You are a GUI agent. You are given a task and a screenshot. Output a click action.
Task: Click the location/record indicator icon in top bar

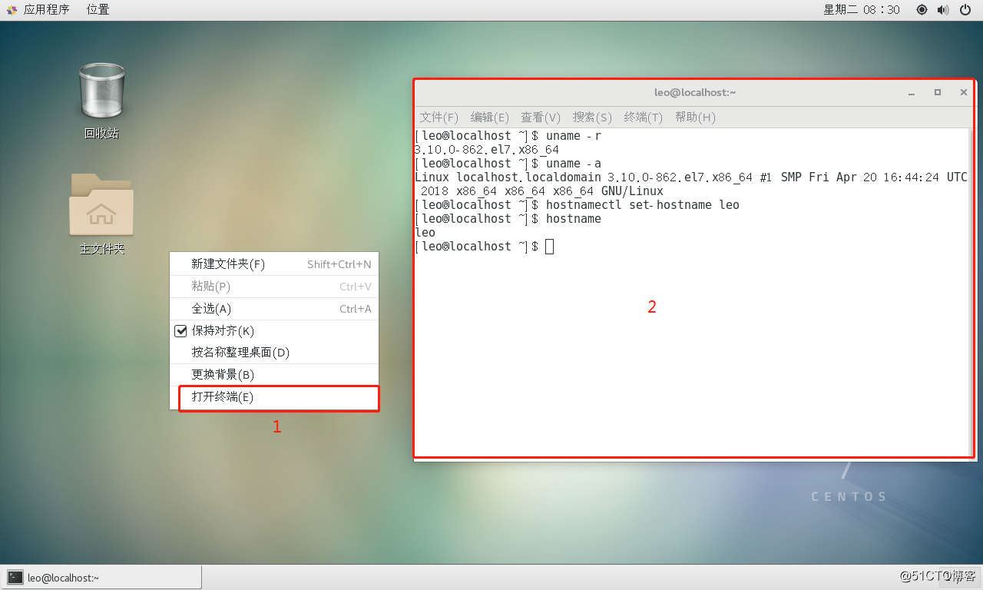921,10
